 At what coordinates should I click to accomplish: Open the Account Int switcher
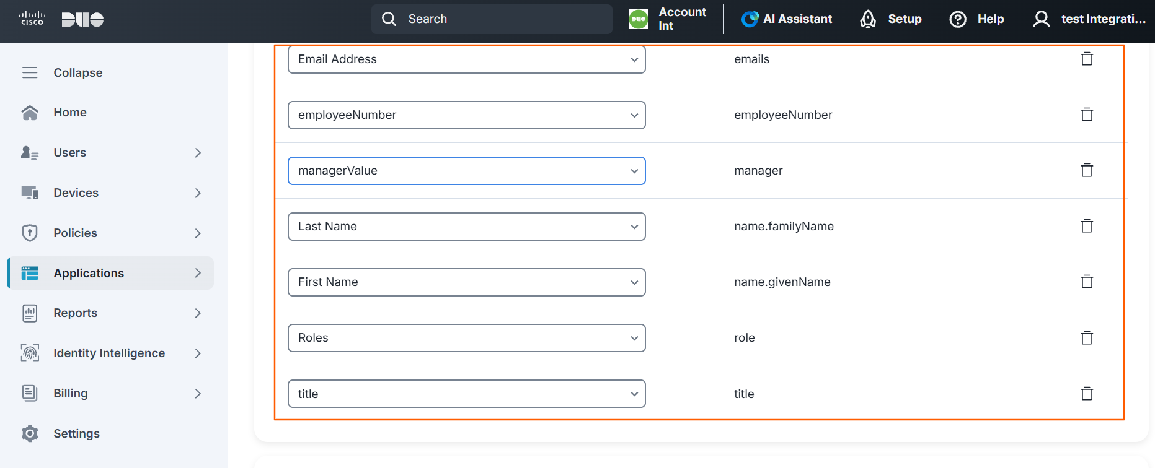pos(668,19)
